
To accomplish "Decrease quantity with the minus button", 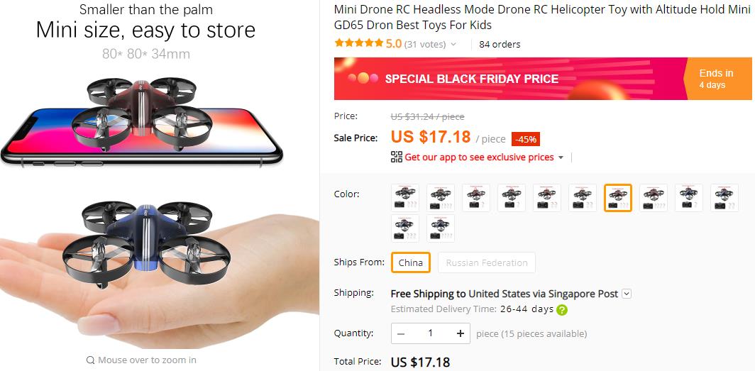I will point(401,333).
